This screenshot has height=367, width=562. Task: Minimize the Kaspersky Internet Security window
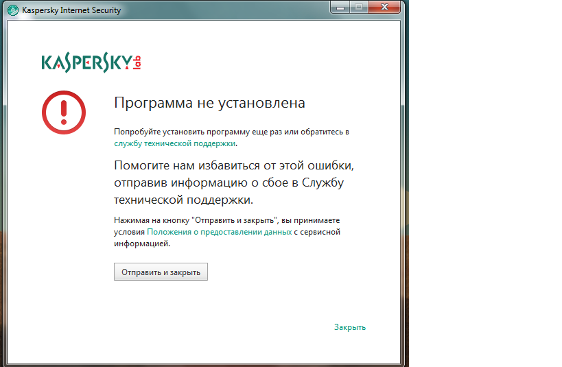click(340, 7)
